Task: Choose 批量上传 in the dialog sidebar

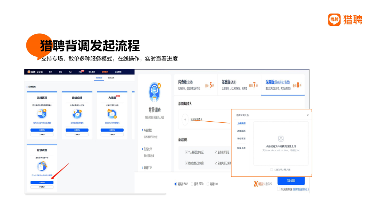Action: tap(241, 148)
